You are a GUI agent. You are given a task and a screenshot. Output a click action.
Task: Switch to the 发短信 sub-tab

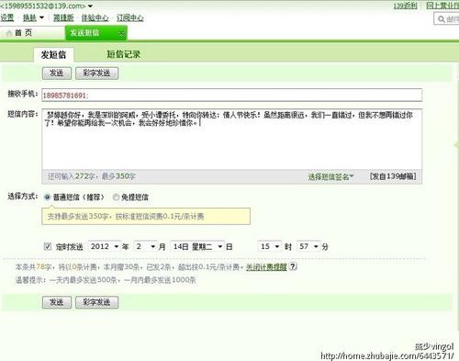[53, 55]
